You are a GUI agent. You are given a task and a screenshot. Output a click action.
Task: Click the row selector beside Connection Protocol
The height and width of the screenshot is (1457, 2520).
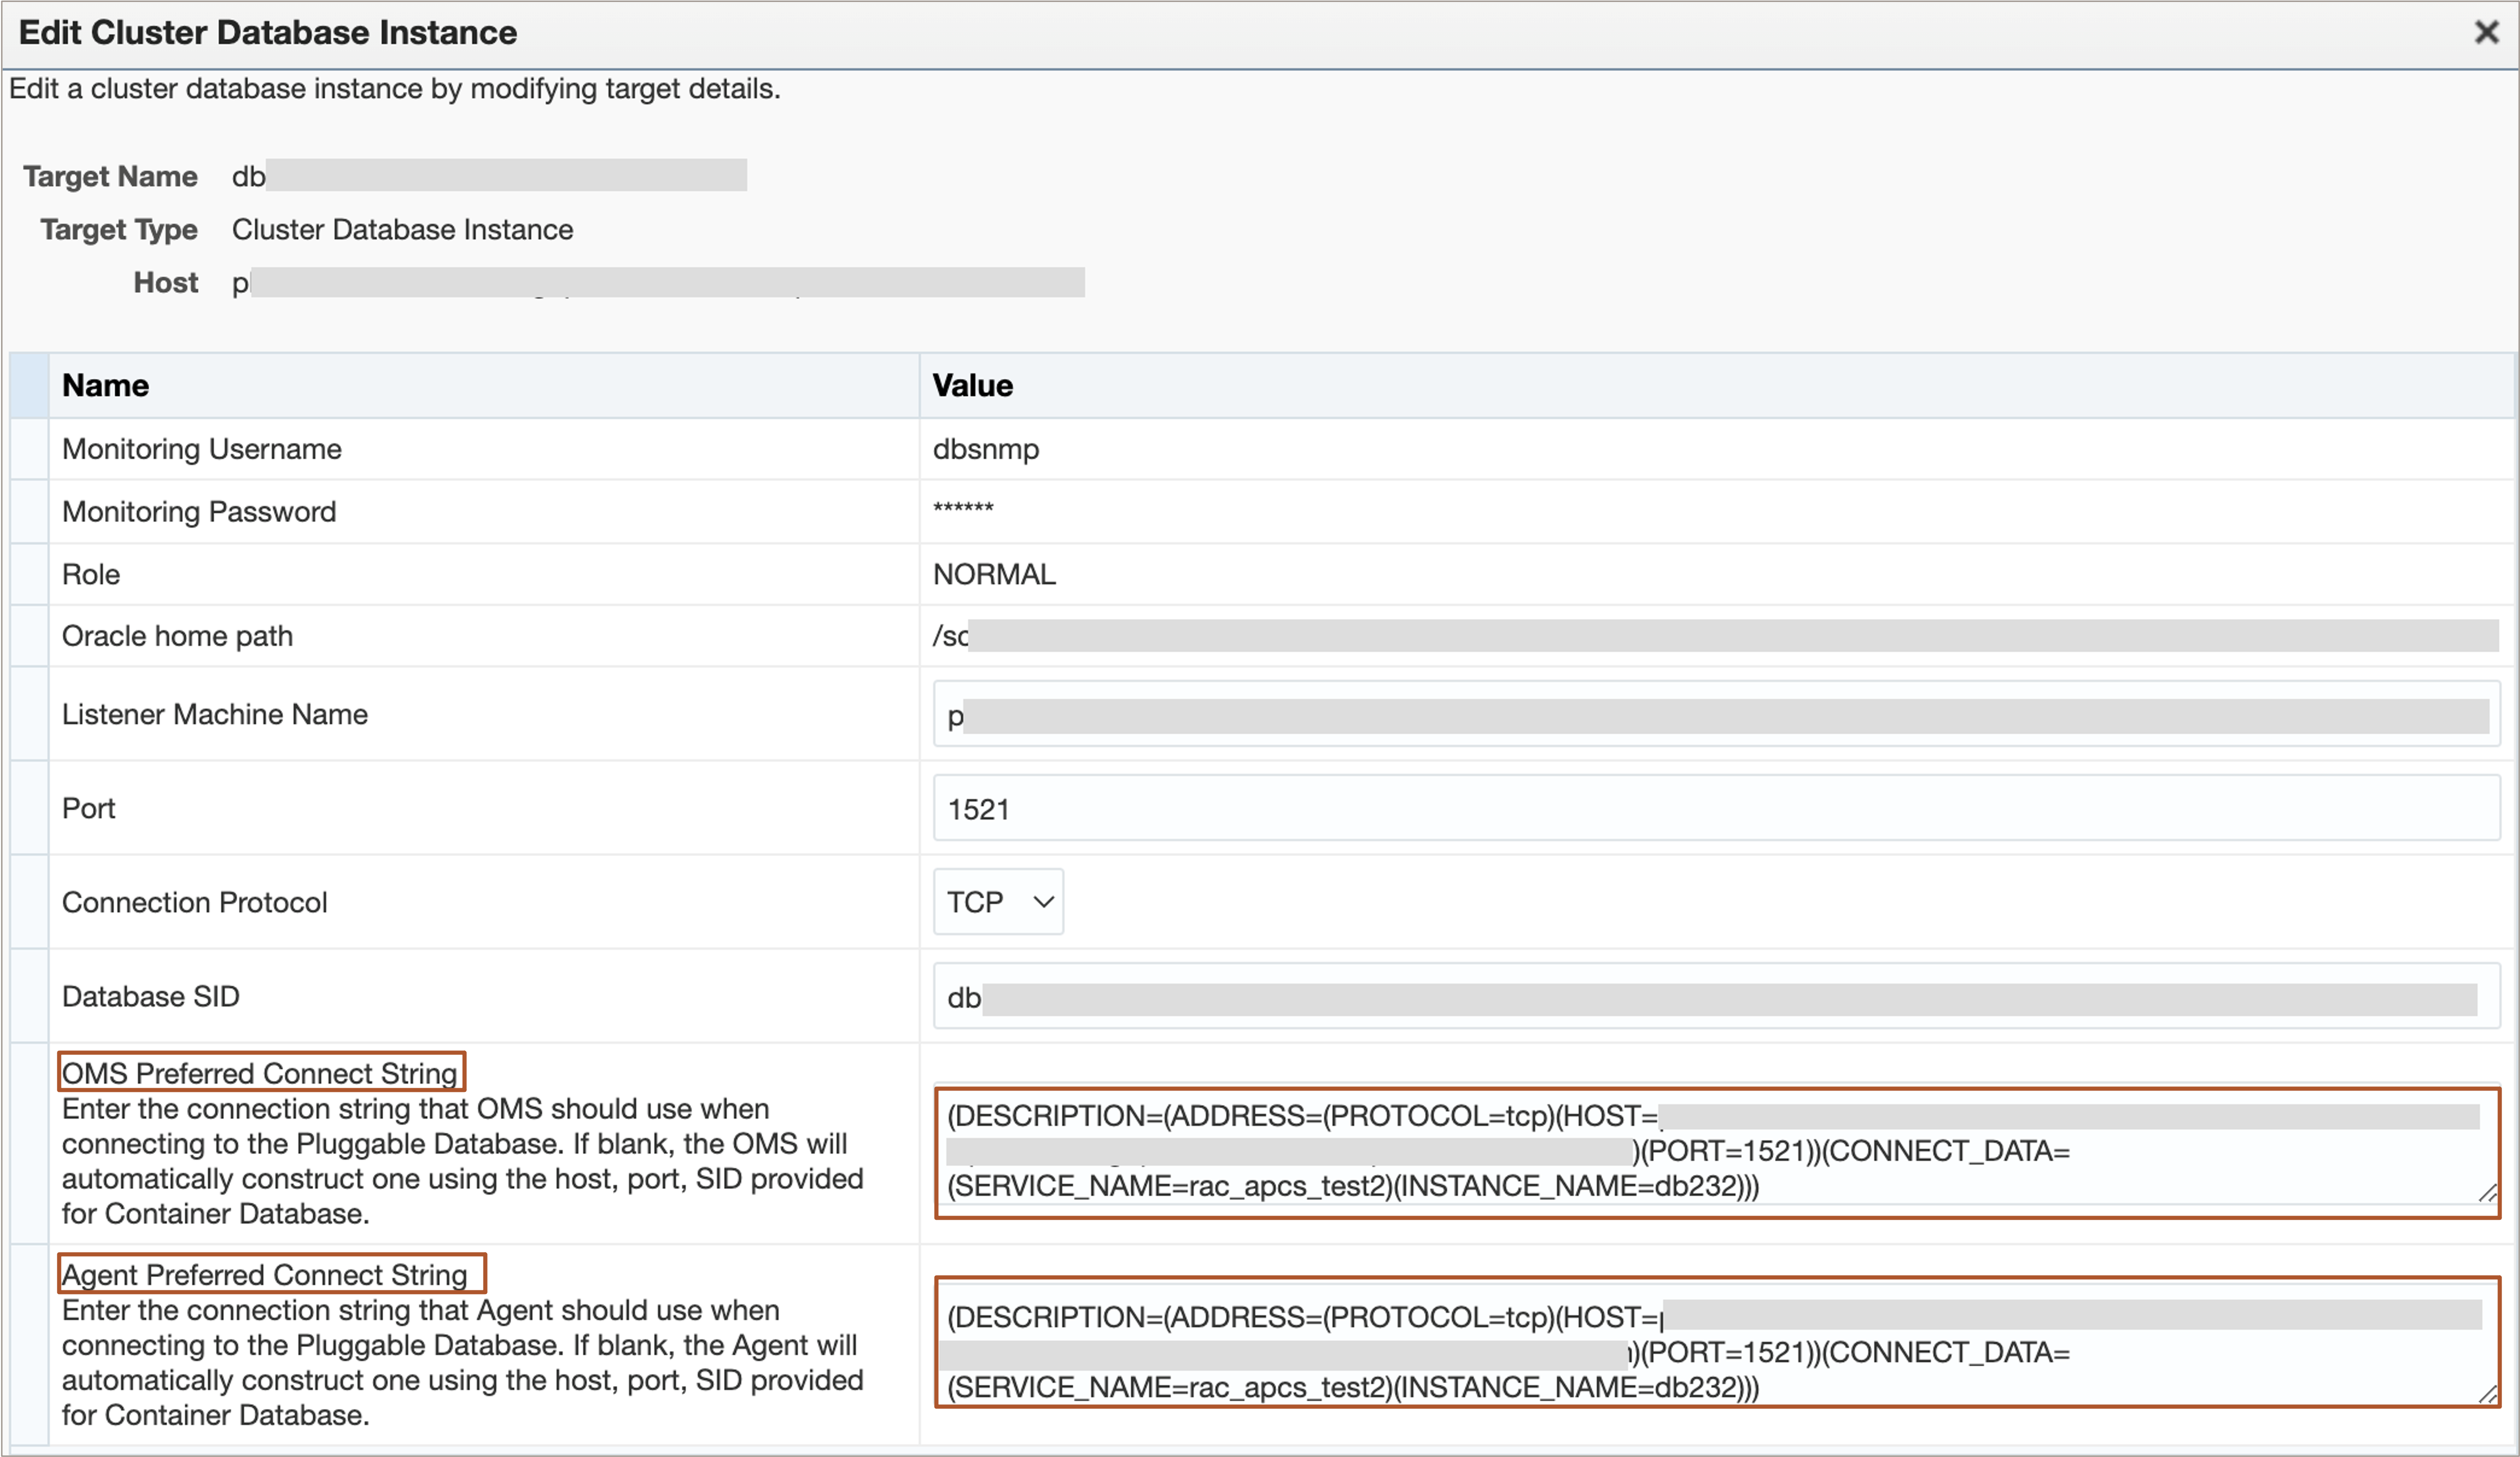point(29,902)
